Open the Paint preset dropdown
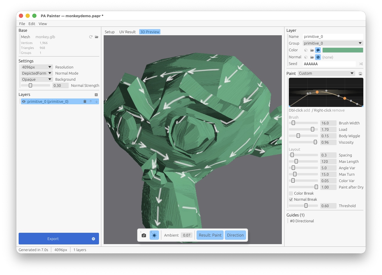382x275 pixels. coord(326,73)
